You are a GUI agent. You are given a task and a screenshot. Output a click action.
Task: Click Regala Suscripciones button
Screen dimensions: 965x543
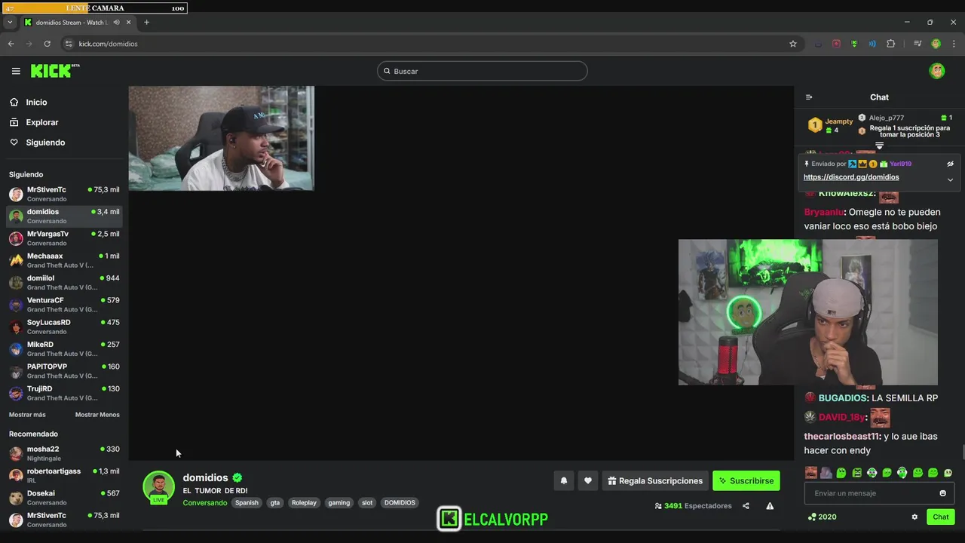point(655,480)
